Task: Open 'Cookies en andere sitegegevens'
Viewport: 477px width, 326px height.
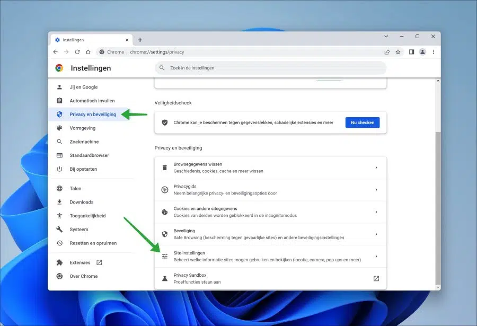Action: [x=270, y=212]
